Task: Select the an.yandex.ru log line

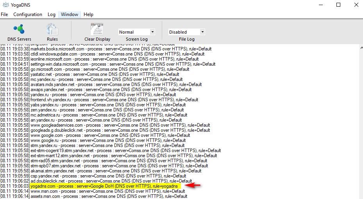Action: 91,120
